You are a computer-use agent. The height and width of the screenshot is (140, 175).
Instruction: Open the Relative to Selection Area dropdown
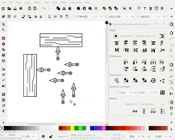(x=145, y=36)
